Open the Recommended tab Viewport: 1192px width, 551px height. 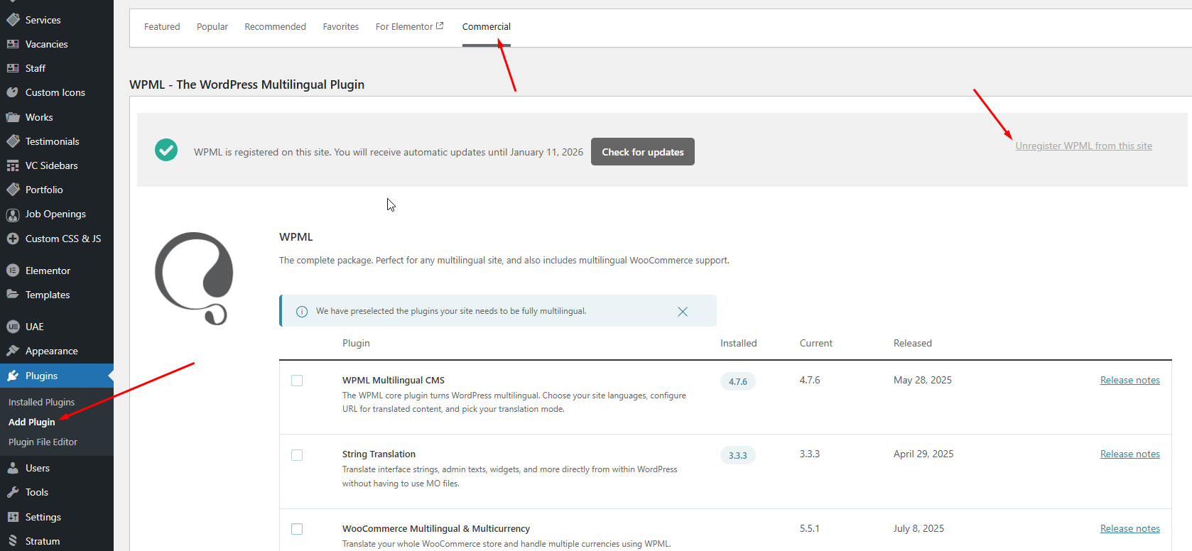[x=275, y=26]
